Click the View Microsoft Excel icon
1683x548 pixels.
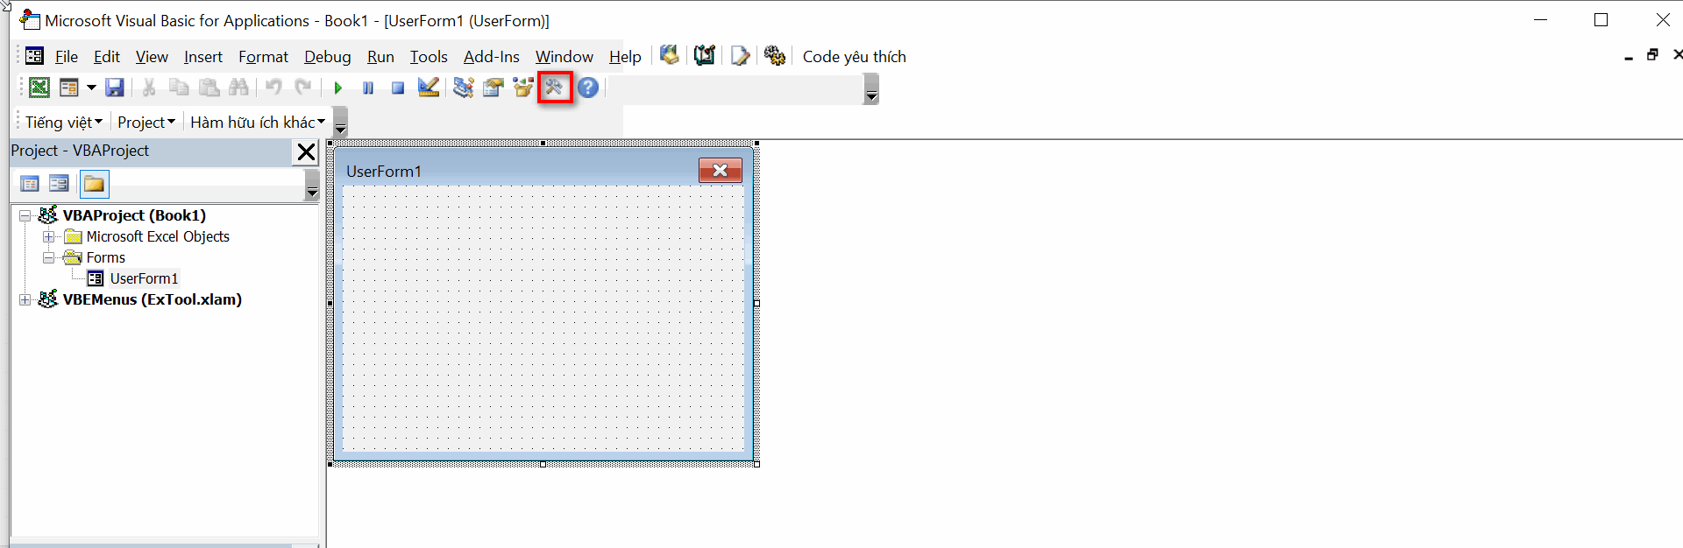coord(39,88)
